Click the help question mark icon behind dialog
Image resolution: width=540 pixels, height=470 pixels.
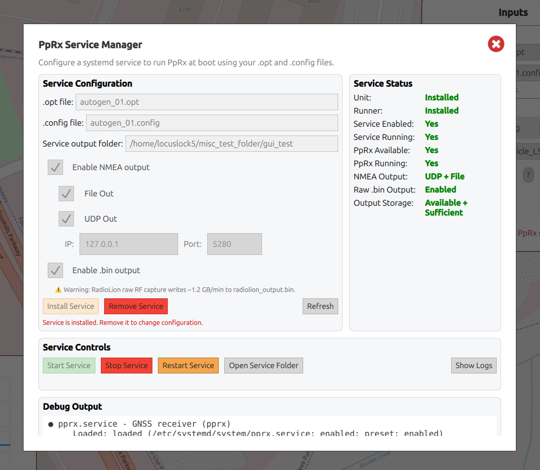[x=528, y=175]
